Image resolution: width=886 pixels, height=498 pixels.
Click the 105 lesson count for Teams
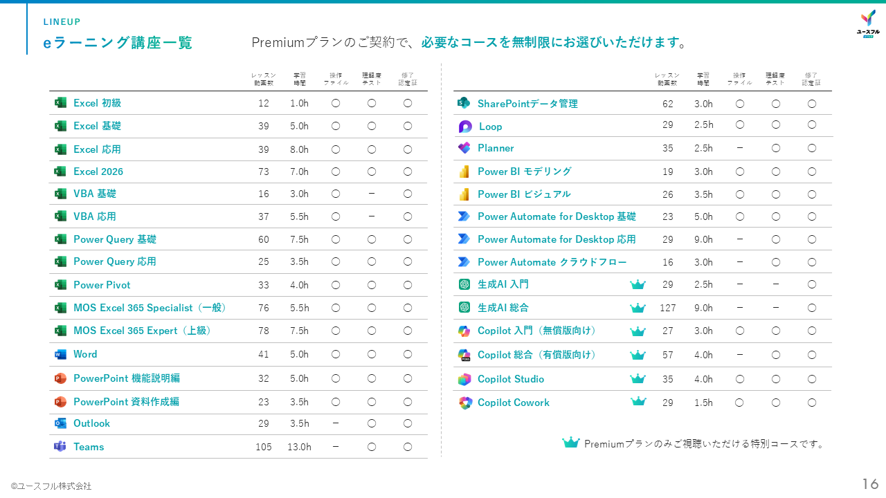(x=264, y=447)
